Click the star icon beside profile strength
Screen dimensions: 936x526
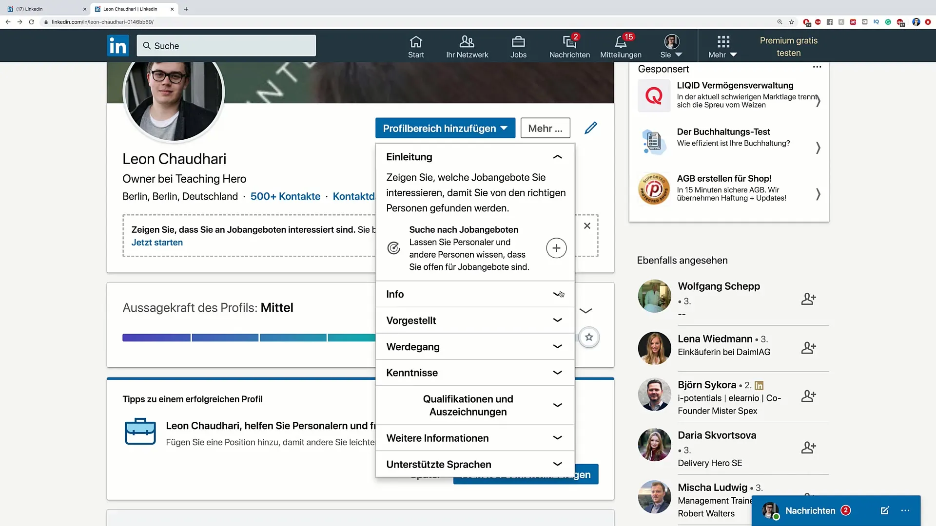(589, 337)
